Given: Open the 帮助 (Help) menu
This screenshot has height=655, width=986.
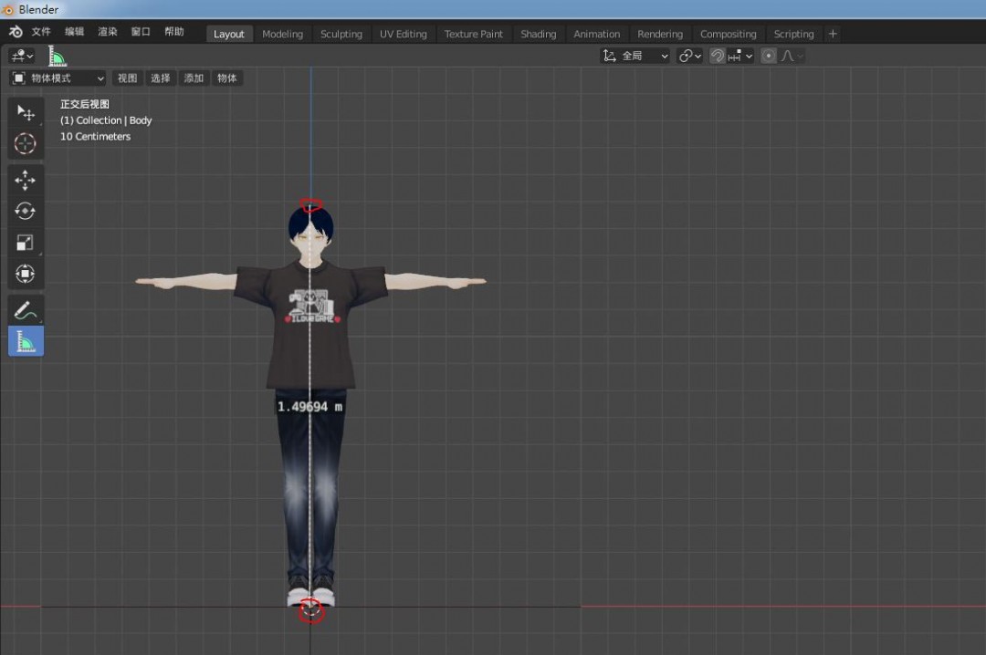Looking at the screenshot, I should [x=174, y=32].
